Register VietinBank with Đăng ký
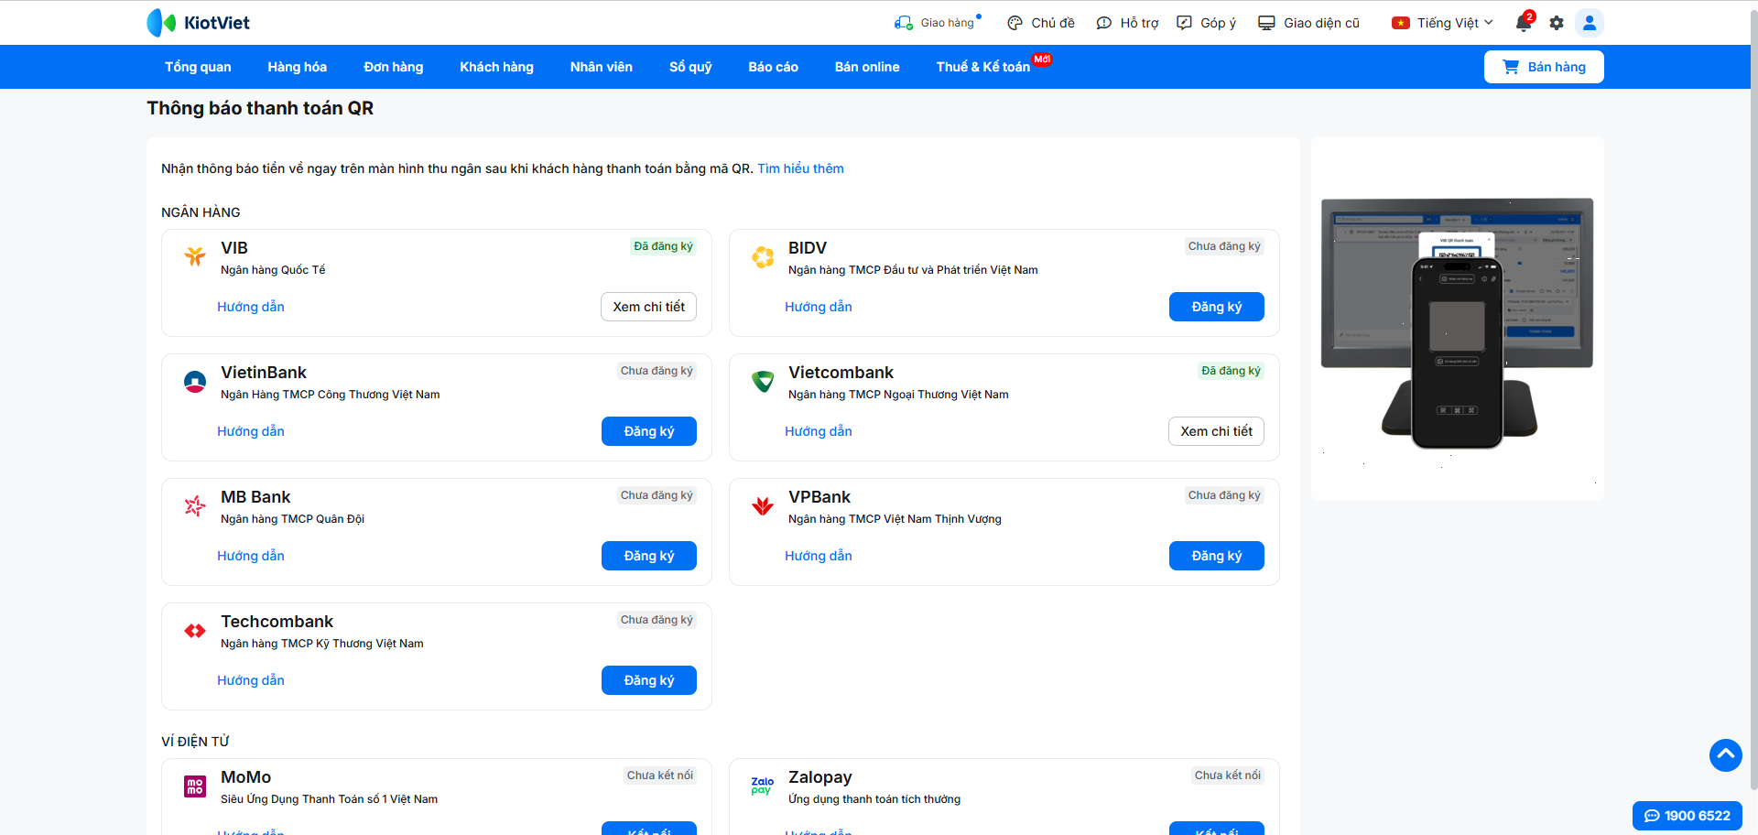The height and width of the screenshot is (835, 1758). 649,431
